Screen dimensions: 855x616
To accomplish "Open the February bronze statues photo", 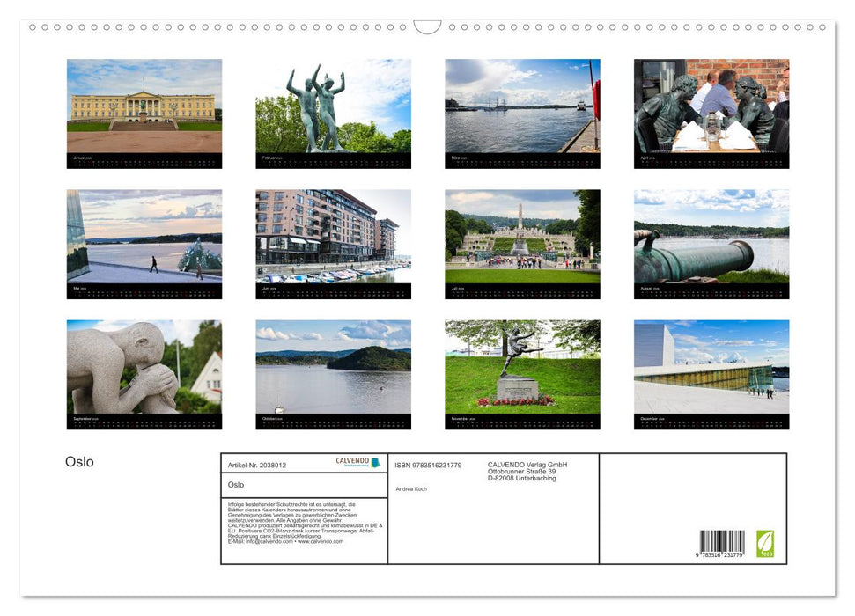I will pyautogui.click(x=332, y=106).
